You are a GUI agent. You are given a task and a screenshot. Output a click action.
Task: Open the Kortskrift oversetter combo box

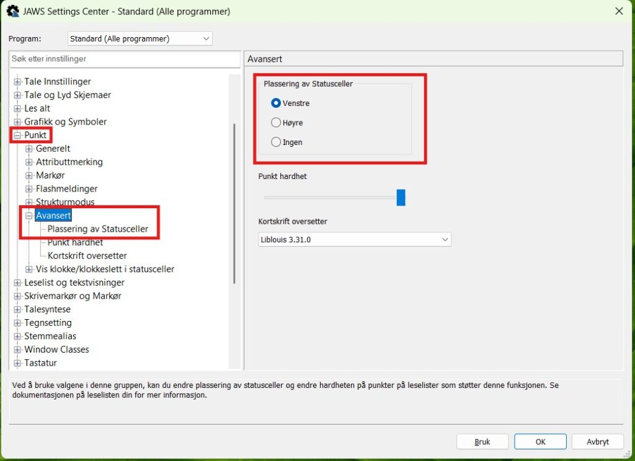(354, 240)
